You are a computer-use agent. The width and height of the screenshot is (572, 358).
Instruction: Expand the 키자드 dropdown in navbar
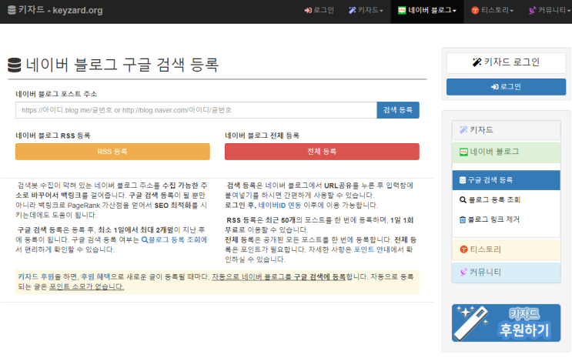click(366, 10)
